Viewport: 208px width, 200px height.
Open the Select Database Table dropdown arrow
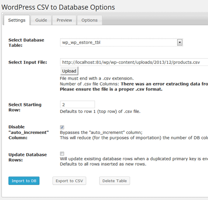179,43
